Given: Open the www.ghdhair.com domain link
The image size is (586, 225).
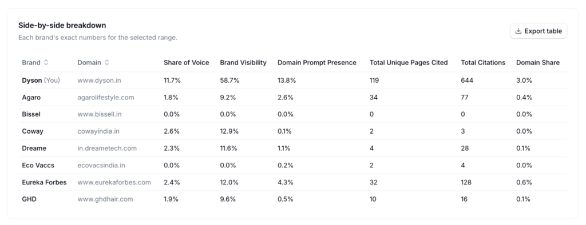Looking at the screenshot, I should [105, 199].
